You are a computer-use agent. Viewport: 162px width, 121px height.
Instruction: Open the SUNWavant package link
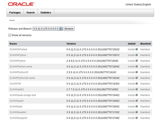coord(16,101)
